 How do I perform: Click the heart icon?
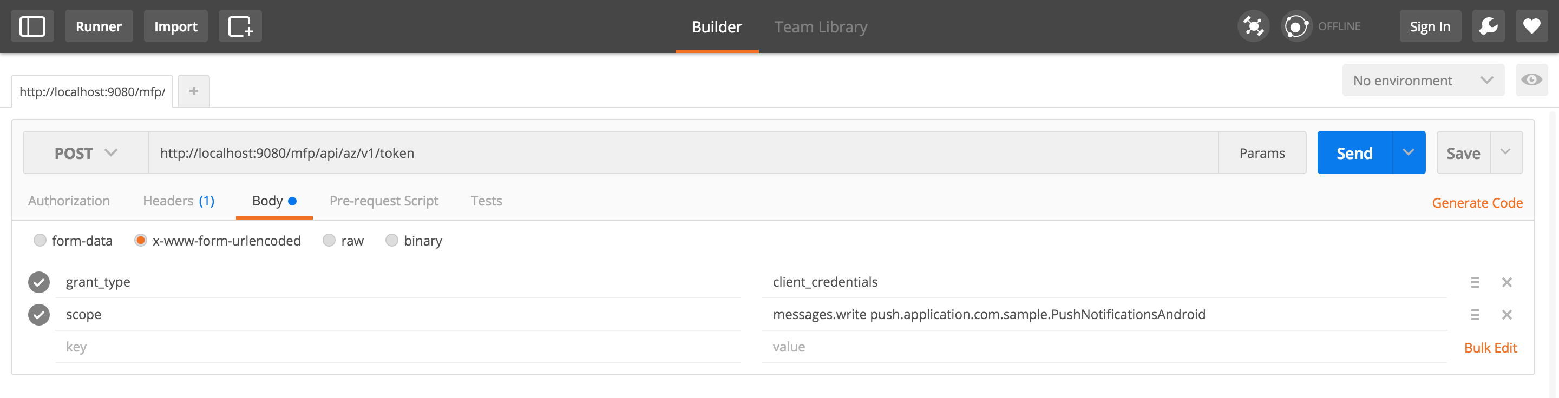click(1531, 26)
